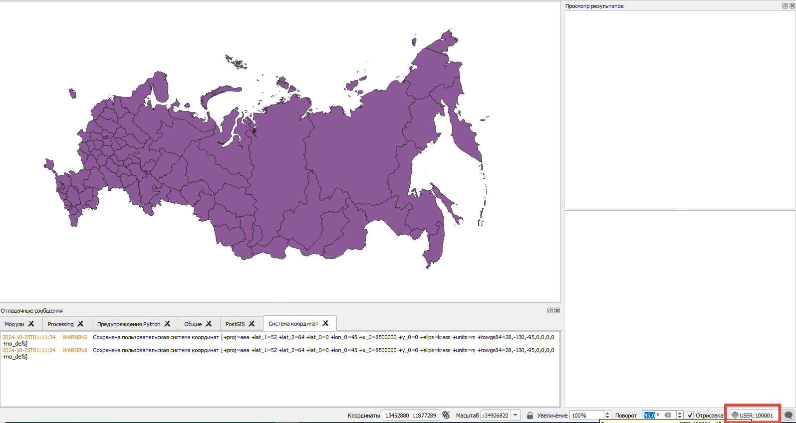Image resolution: width=796 pixels, height=423 pixels.
Task: Click the scale lock padlock icon
Action: [x=530, y=416]
